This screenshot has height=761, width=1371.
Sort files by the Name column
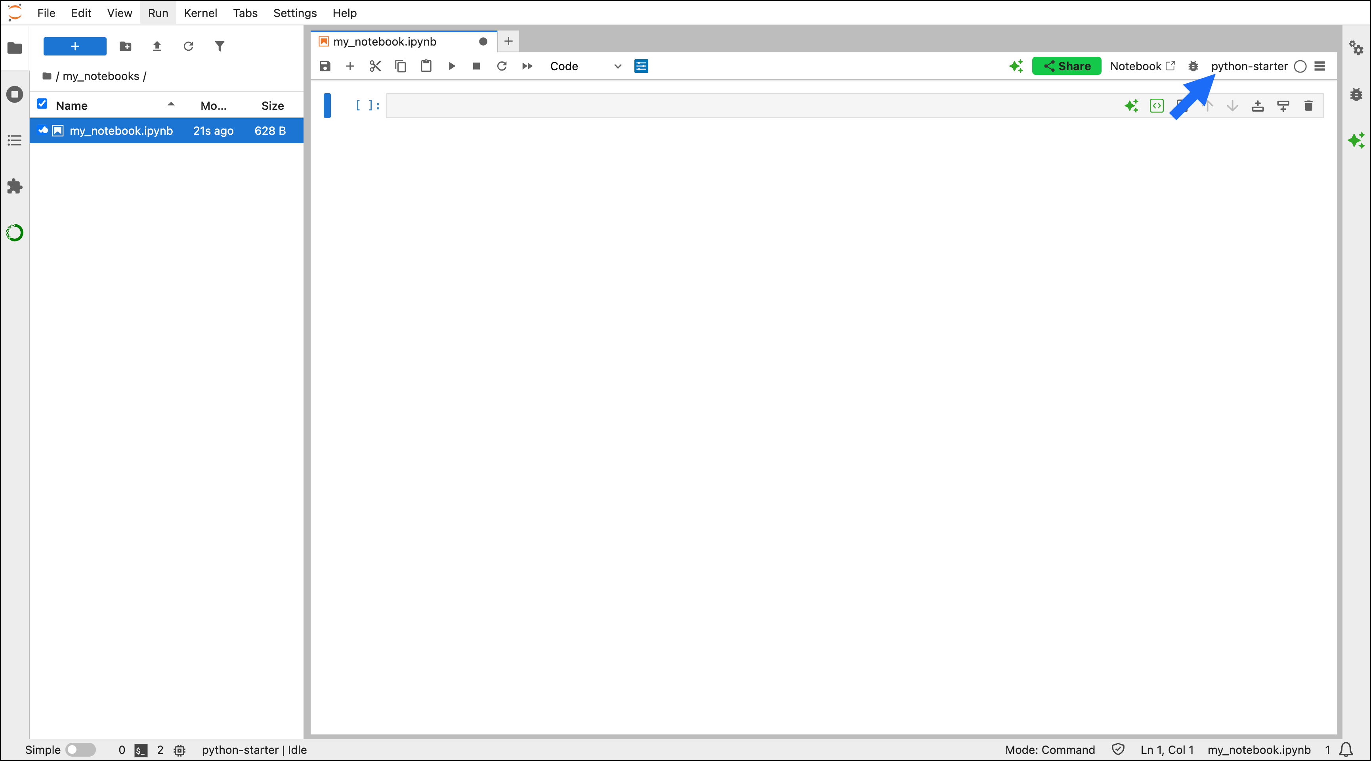coord(72,105)
